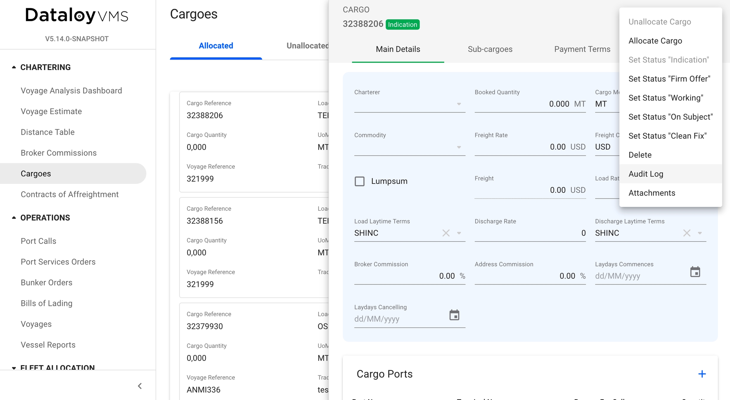This screenshot has width=730, height=400.
Task: Go to Bills of Lading page
Action: point(47,303)
